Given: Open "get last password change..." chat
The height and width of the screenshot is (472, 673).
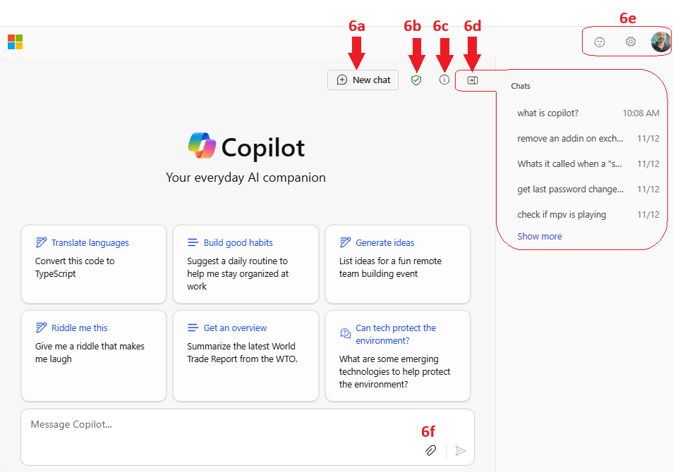Looking at the screenshot, I should [x=588, y=189].
